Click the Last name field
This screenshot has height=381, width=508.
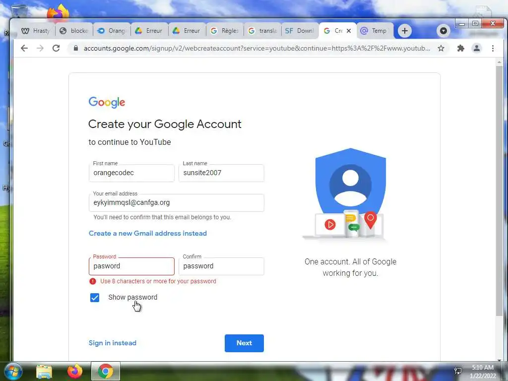click(221, 173)
